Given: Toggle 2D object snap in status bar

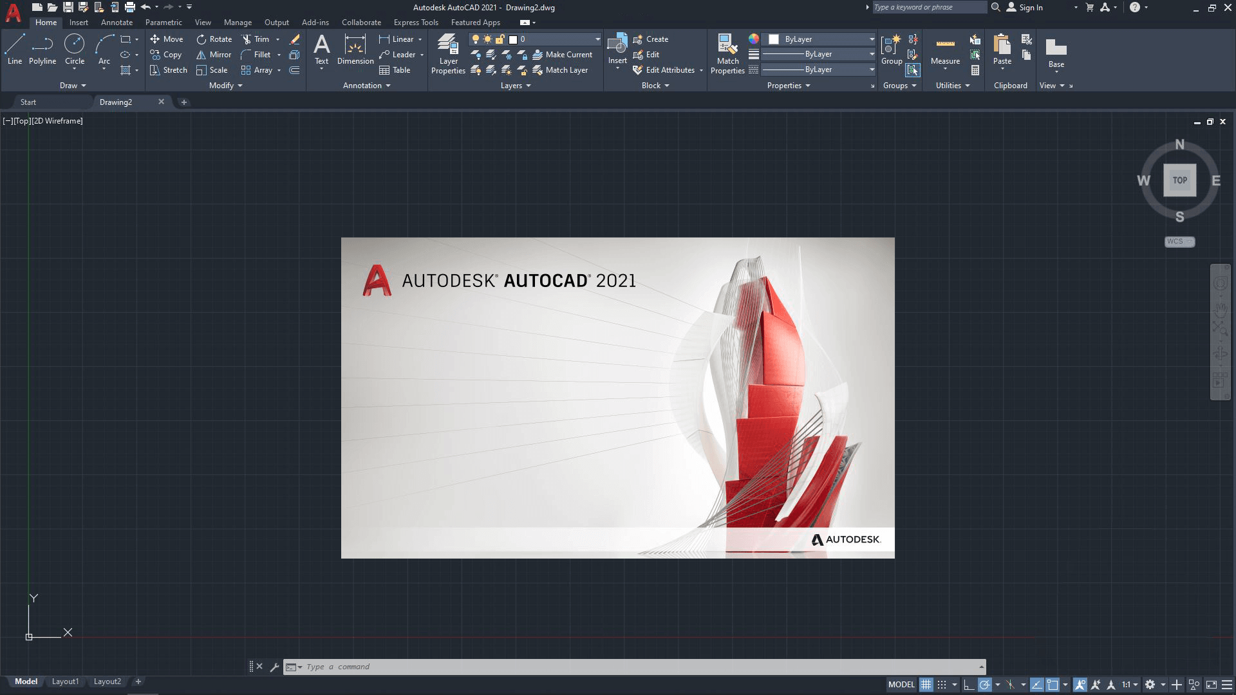Looking at the screenshot, I should tap(1053, 685).
